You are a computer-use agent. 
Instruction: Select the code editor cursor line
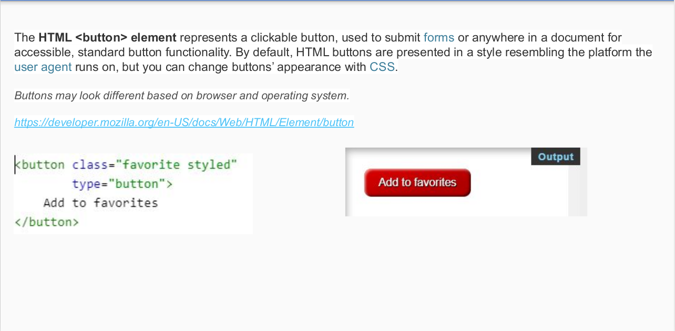coord(15,164)
